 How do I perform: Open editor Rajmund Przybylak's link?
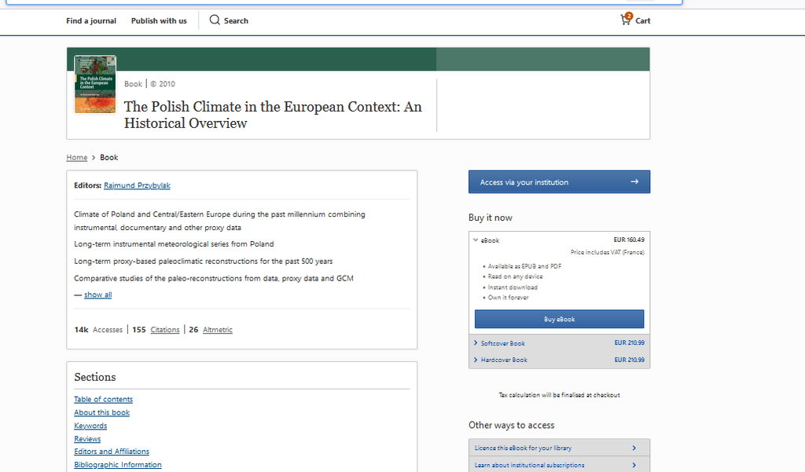(137, 185)
